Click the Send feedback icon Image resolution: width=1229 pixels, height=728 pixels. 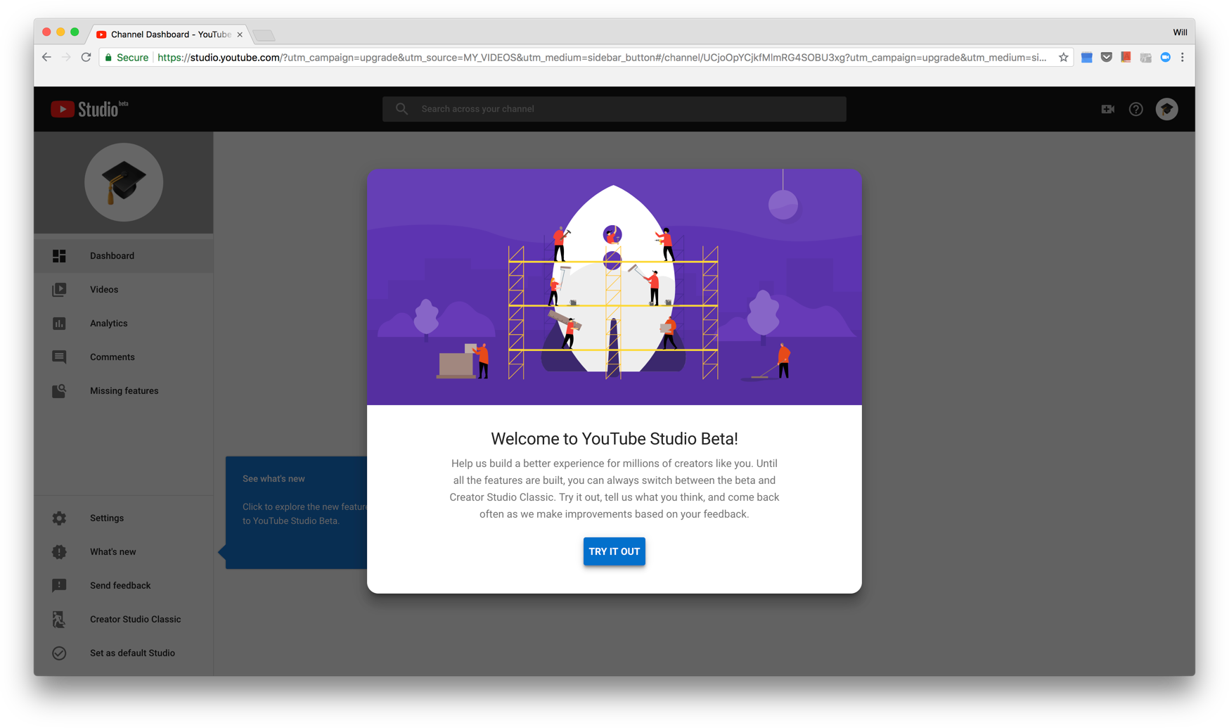click(59, 586)
